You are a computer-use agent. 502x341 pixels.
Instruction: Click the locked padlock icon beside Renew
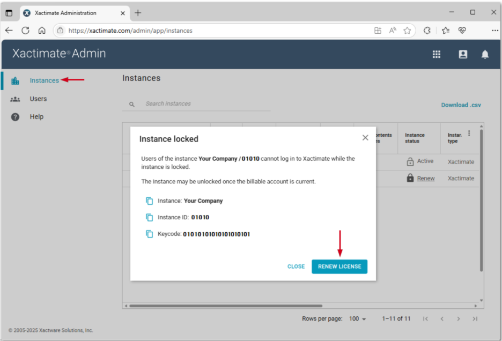click(x=410, y=177)
